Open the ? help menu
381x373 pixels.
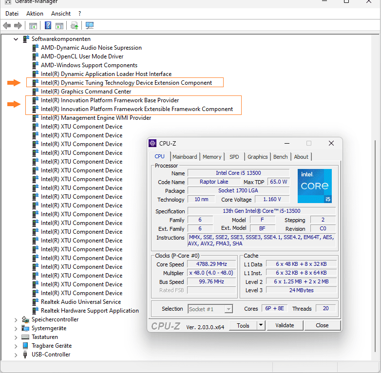pyautogui.click(x=80, y=13)
